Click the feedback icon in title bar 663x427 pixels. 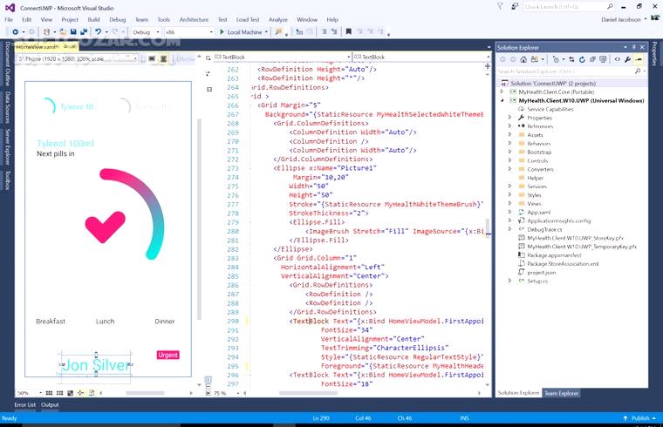click(x=515, y=7)
